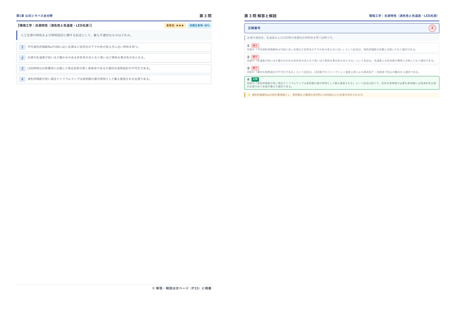This screenshot has width=456, height=322.
Task: Click the 誤り badge beside explanation ③
Action: 255,68
